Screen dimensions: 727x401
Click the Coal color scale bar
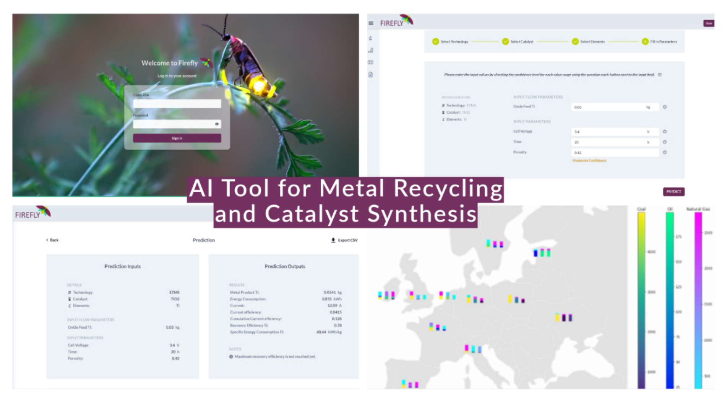[x=641, y=300]
